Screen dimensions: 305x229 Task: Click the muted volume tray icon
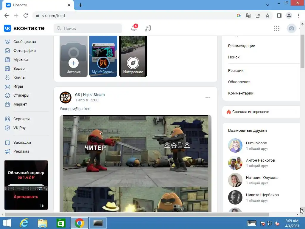point(277,224)
